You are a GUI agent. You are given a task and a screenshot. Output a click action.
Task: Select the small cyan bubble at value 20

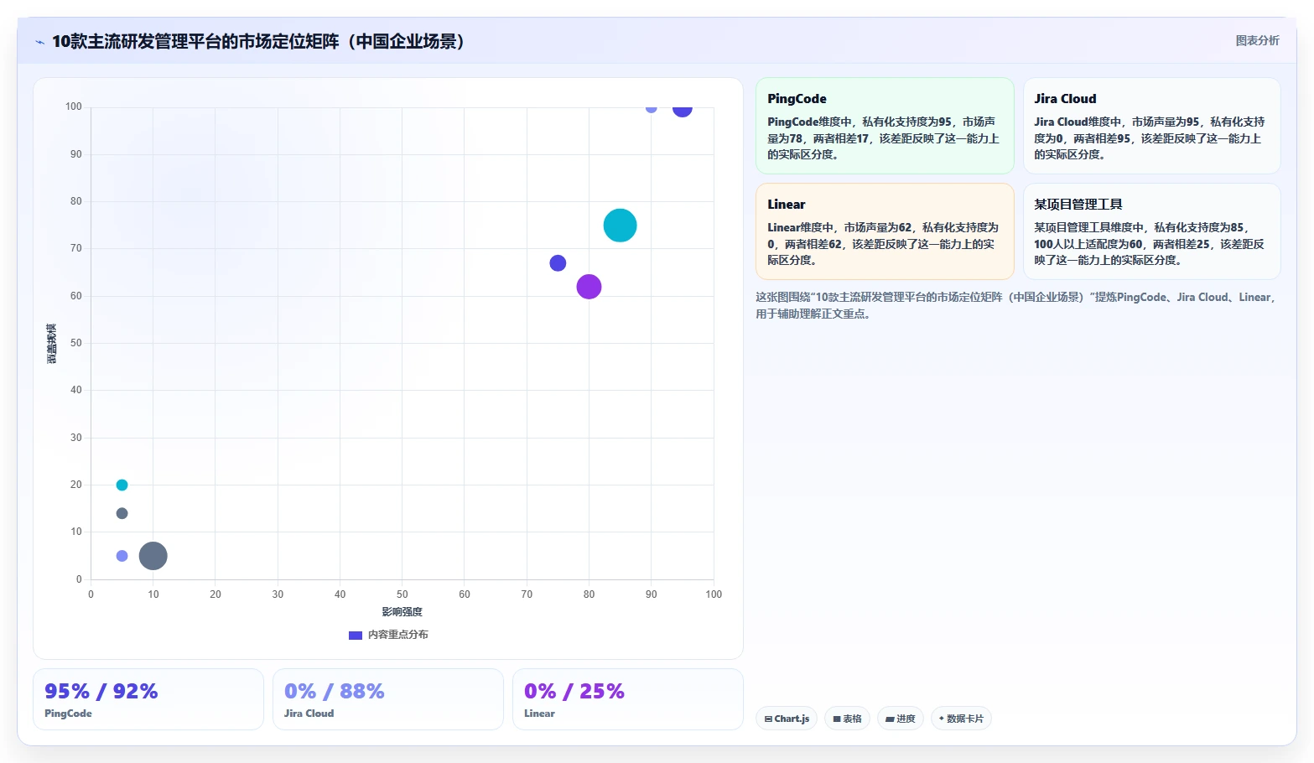pos(122,485)
